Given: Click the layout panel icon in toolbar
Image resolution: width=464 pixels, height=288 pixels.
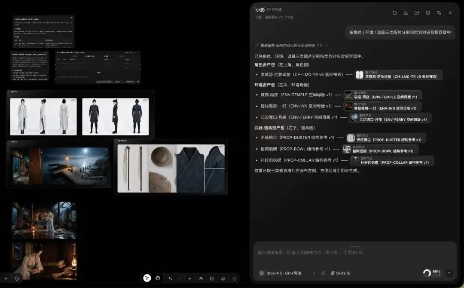Looking at the screenshot, I should point(235,279).
